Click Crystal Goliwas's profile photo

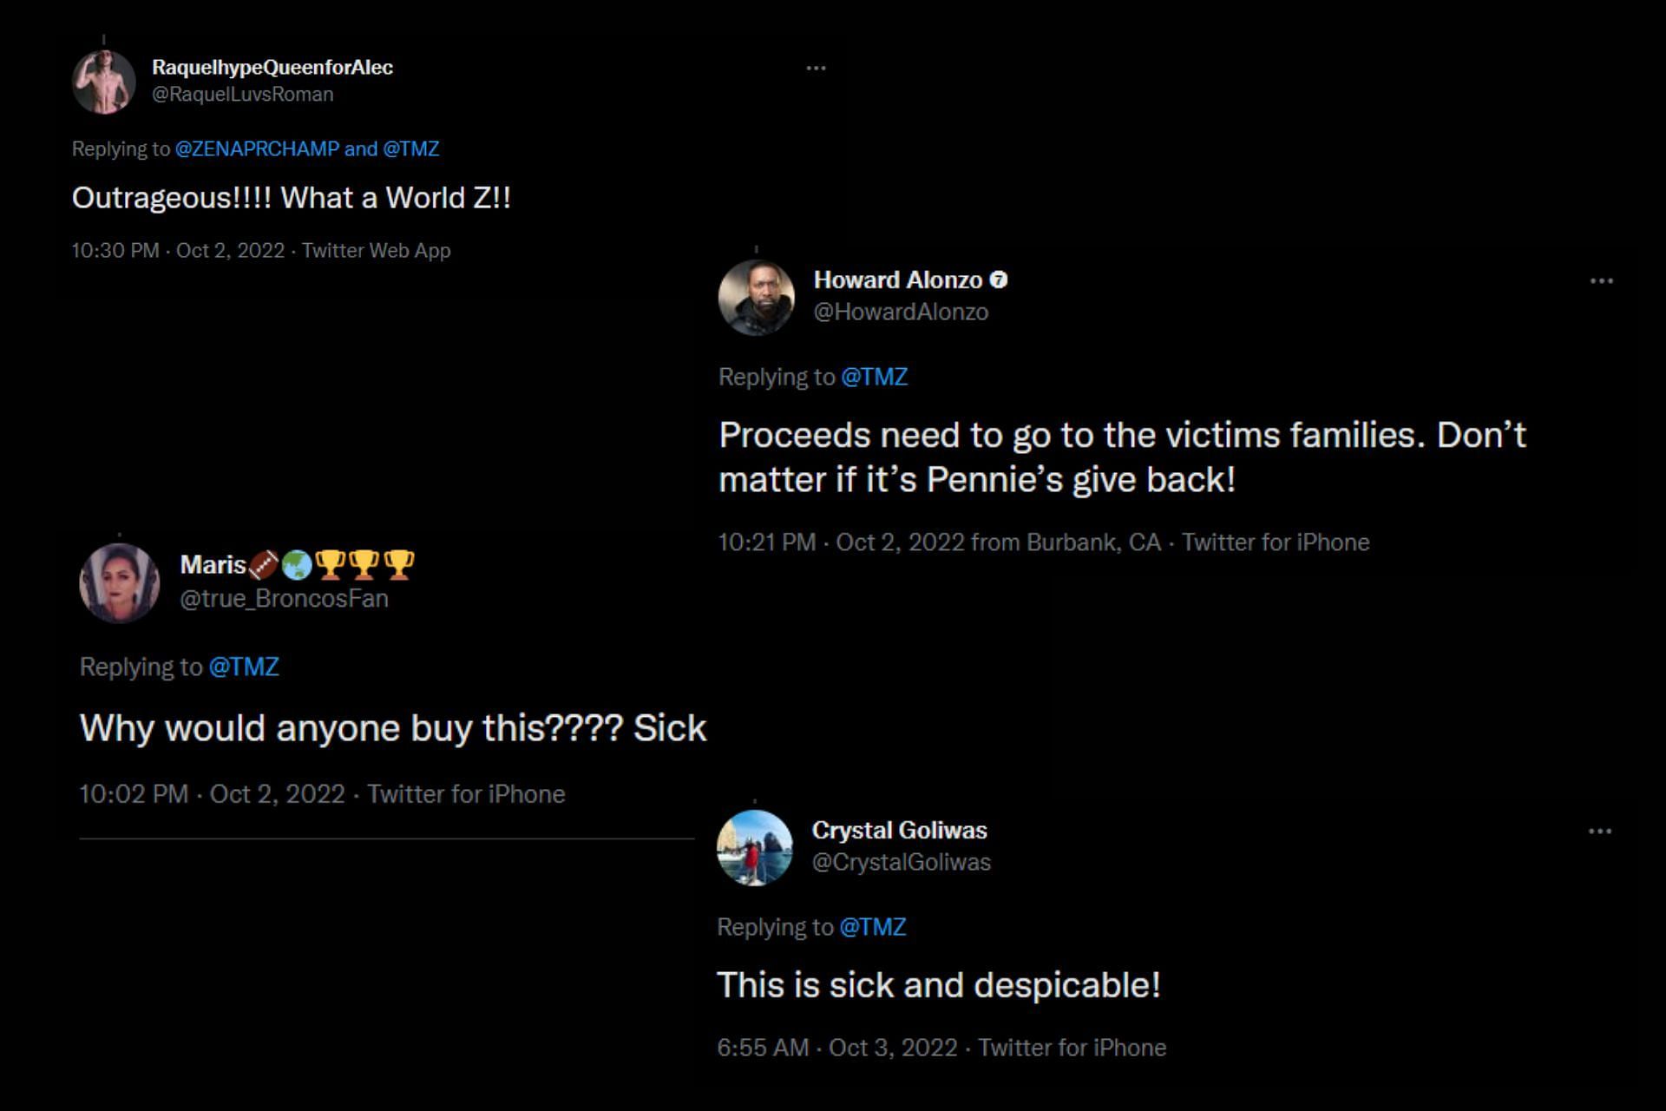click(x=755, y=847)
